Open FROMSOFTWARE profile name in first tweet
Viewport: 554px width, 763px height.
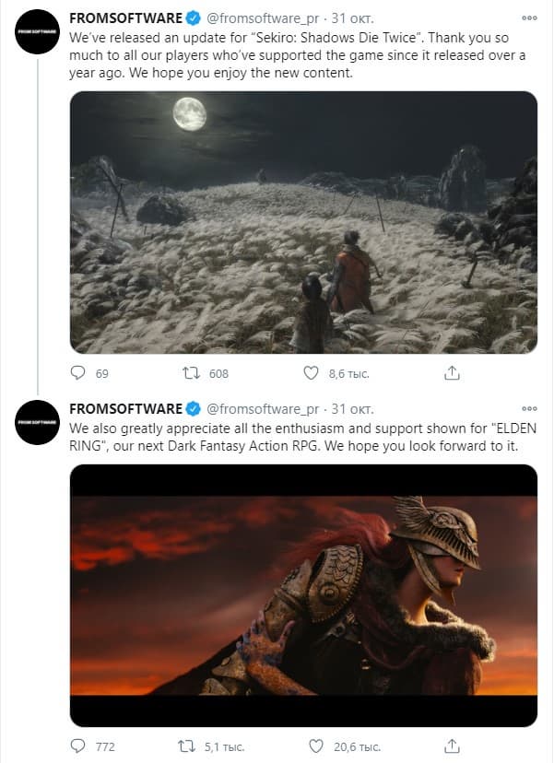point(125,18)
